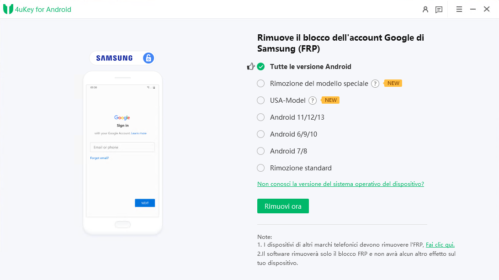The width and height of the screenshot is (499, 280).
Task: View help for USA-Model option
Action: coord(312,100)
